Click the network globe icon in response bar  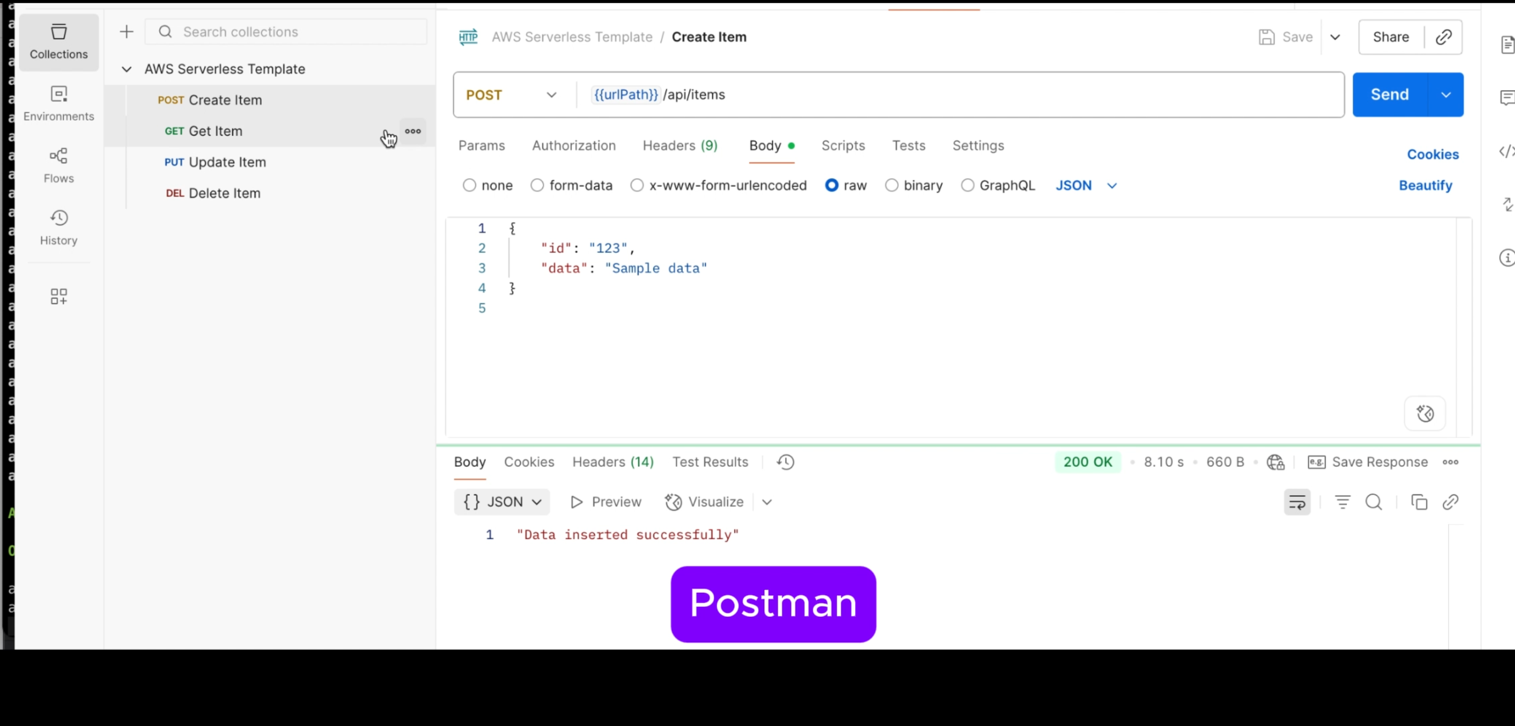[x=1275, y=462]
